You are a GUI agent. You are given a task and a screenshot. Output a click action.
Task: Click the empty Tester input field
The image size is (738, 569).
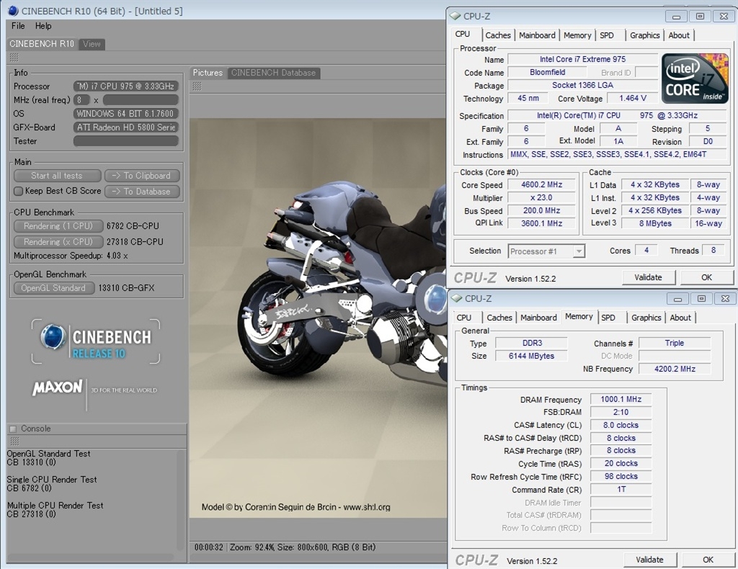[x=125, y=141]
